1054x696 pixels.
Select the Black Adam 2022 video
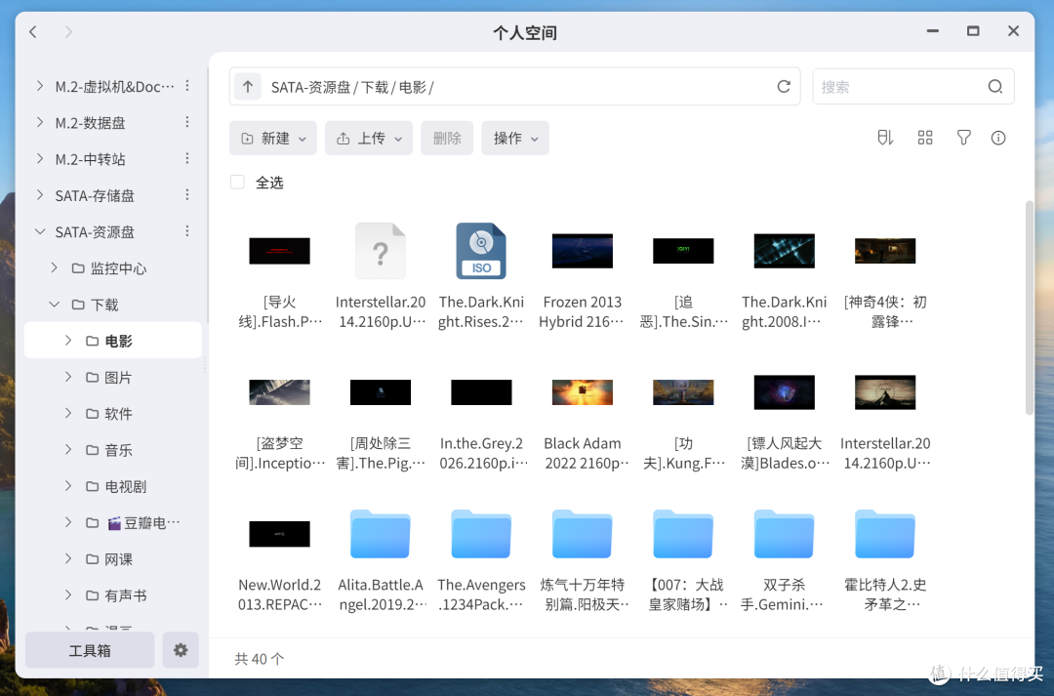(x=582, y=392)
